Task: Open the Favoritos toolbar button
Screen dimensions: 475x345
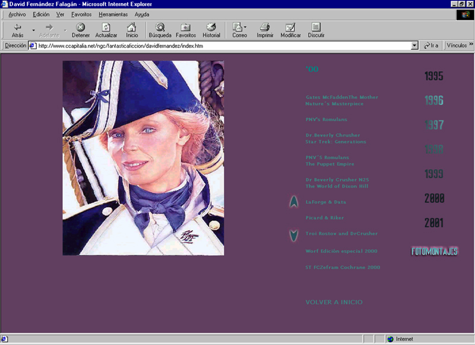Action: click(x=186, y=31)
